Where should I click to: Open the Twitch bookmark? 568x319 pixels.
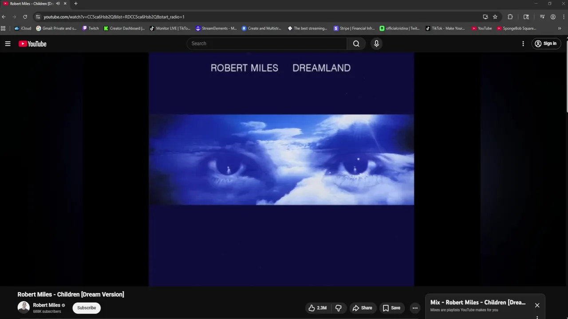click(x=91, y=28)
